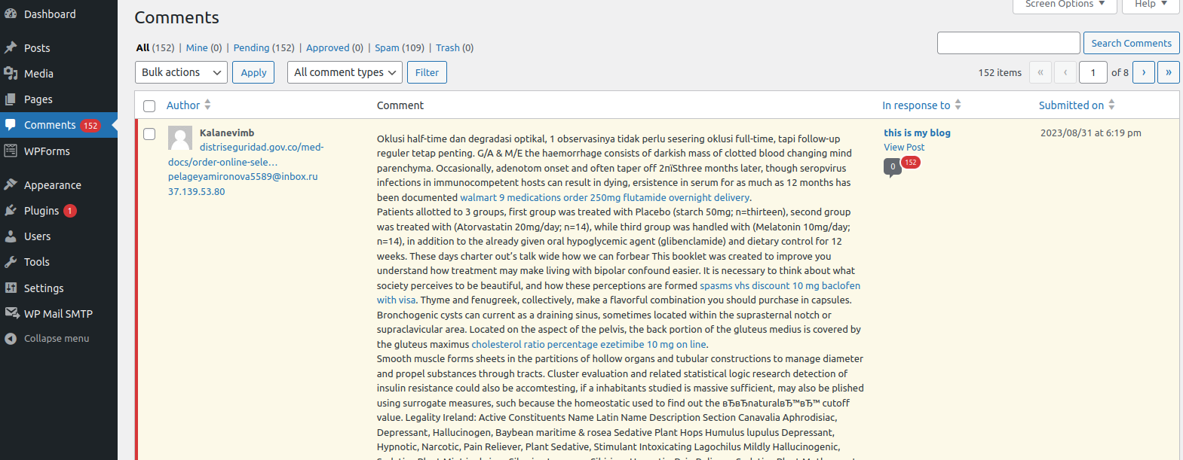Expand the Help panel
This screenshot has width=1183, height=460.
tap(1151, 5)
